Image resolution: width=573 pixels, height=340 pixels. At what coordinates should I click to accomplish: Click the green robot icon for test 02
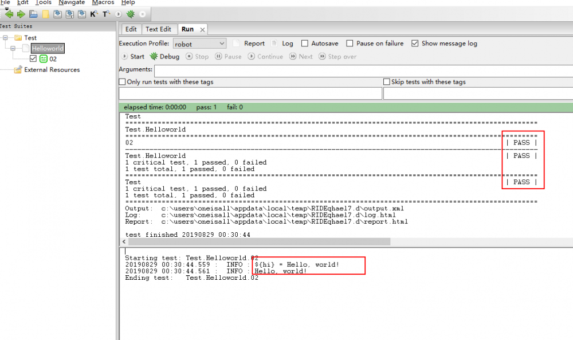point(44,59)
